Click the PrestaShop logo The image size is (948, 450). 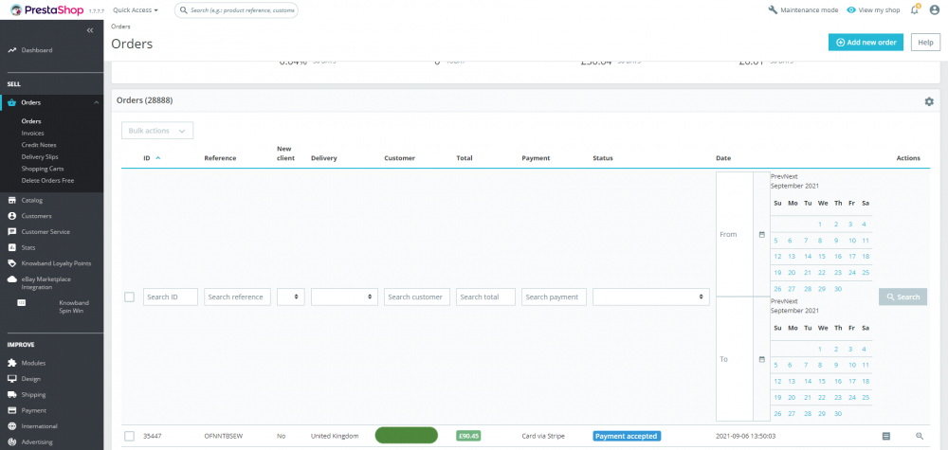click(47, 9)
